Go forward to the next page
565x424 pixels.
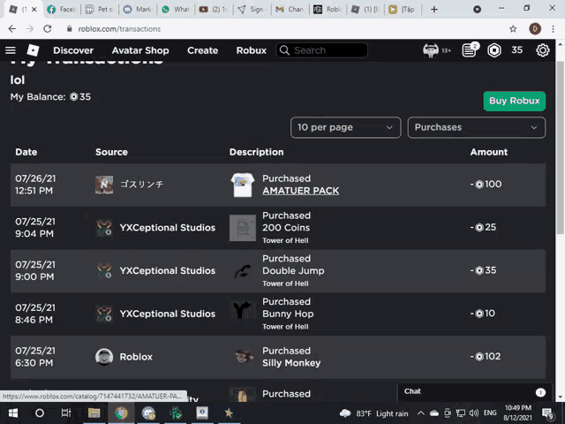tap(30, 29)
